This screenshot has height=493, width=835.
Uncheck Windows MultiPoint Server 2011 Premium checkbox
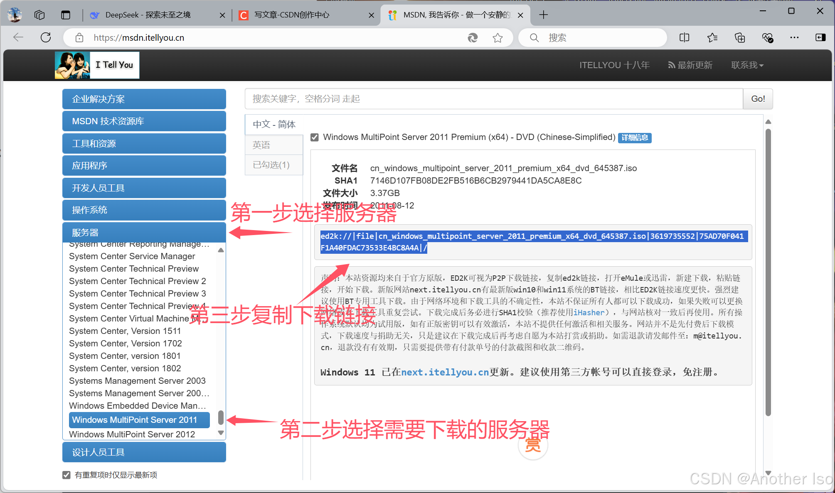point(315,137)
